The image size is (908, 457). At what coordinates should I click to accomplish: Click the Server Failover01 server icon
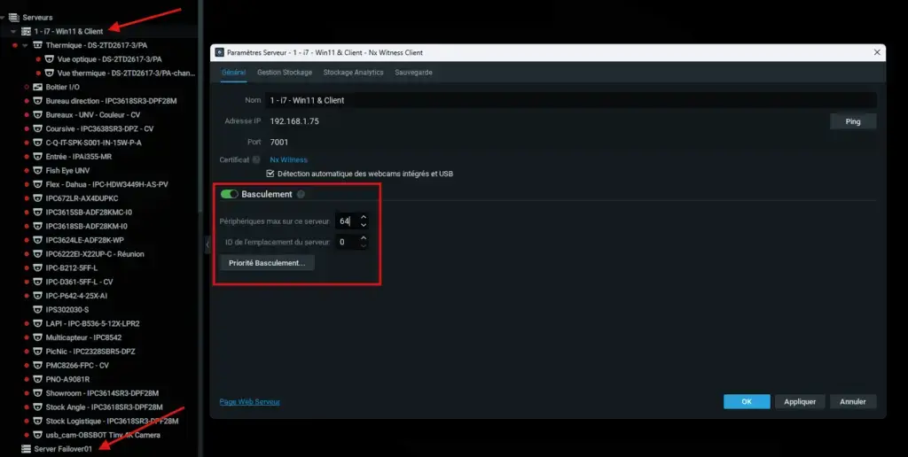click(x=27, y=449)
